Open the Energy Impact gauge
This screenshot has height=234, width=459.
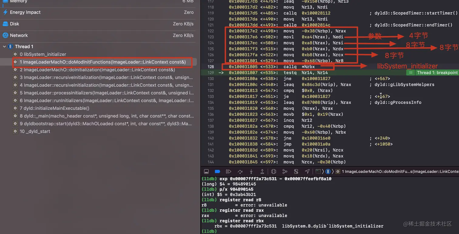point(98,12)
